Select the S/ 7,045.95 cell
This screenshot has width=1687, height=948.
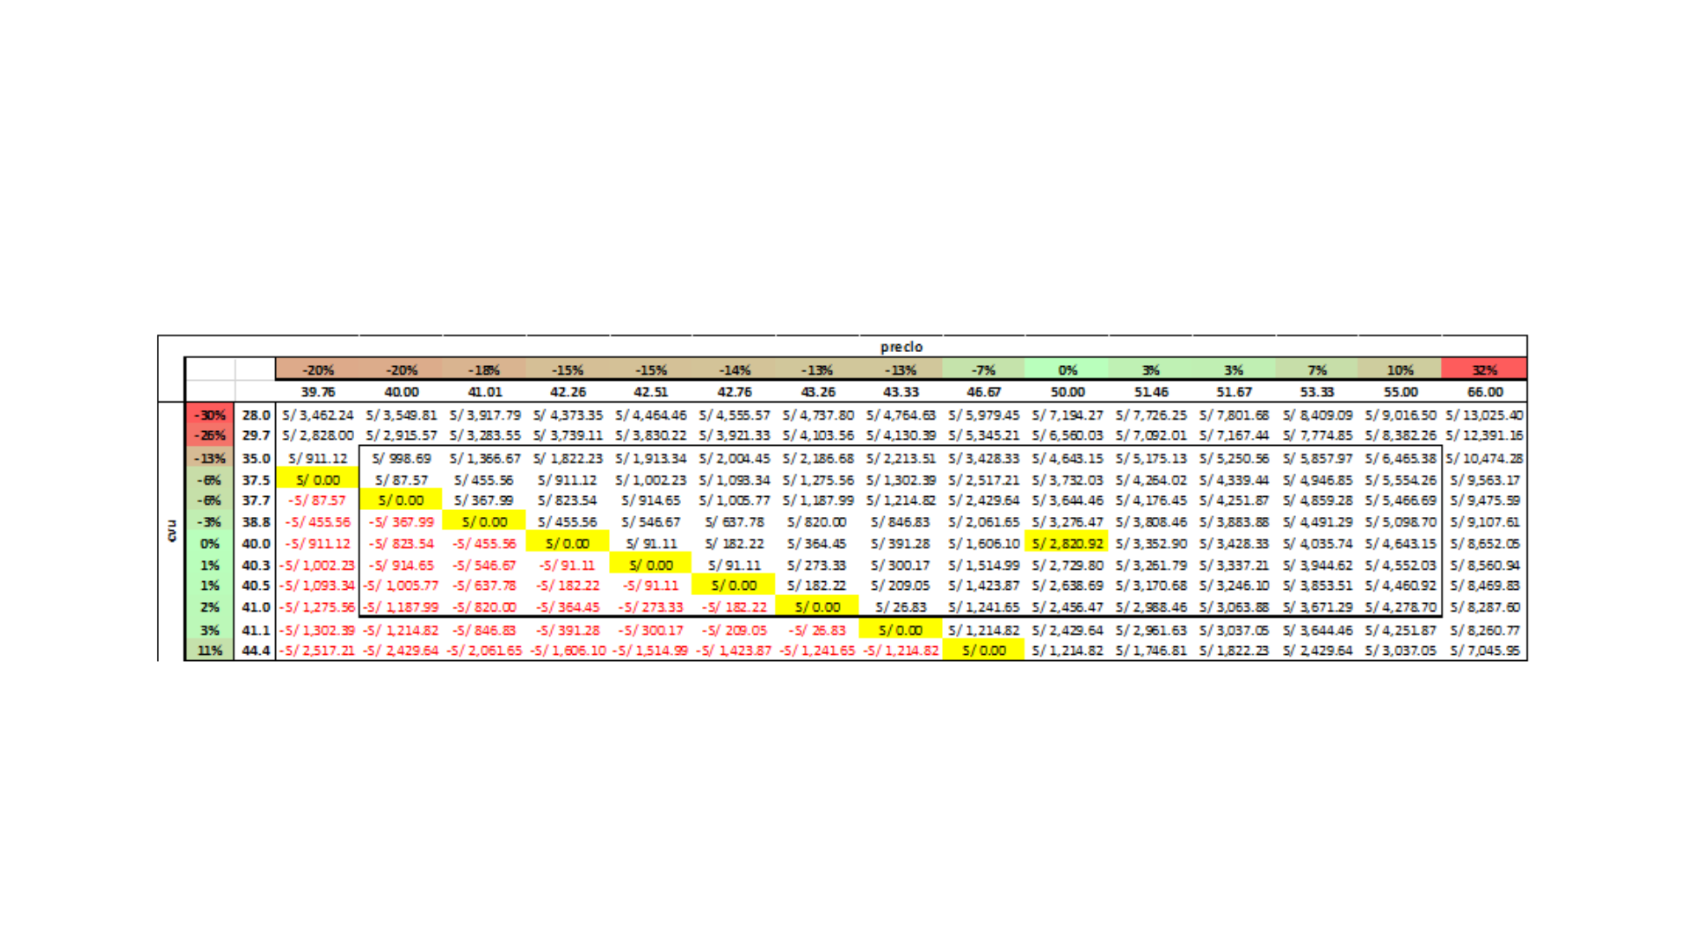pos(1484,650)
